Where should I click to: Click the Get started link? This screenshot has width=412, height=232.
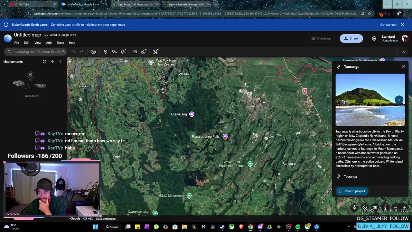388,25
